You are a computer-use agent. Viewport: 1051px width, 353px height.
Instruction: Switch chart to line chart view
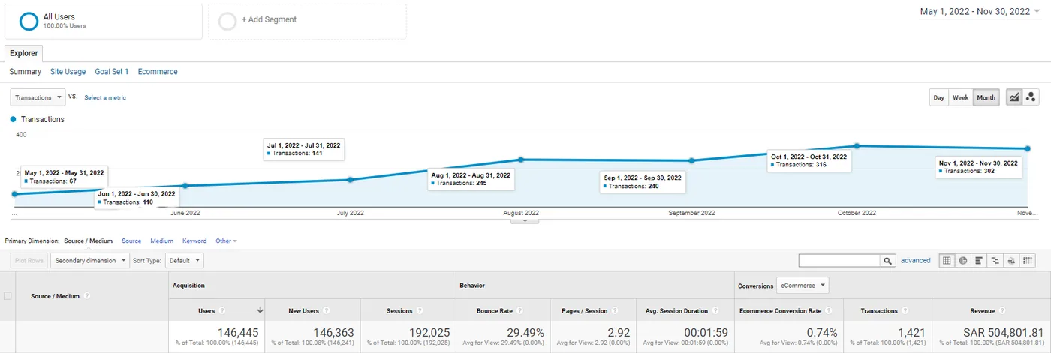(1014, 97)
